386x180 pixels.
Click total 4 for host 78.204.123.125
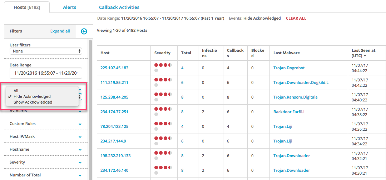[x=182, y=126]
